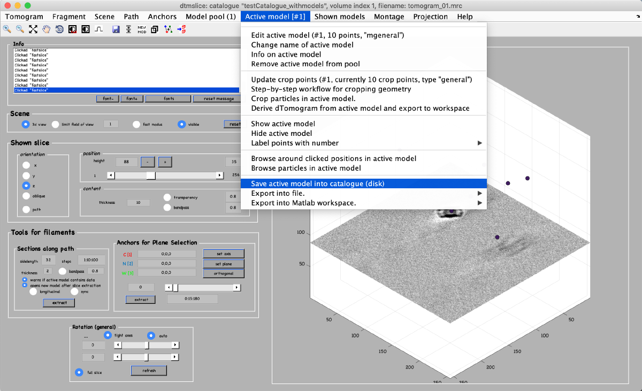The width and height of the screenshot is (642, 391).
Task: Click the 3D rotate tool icon
Action: pyautogui.click(x=59, y=29)
